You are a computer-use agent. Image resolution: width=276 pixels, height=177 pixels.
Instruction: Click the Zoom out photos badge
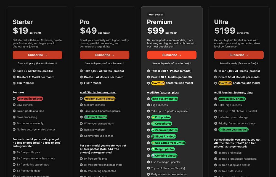165,130
